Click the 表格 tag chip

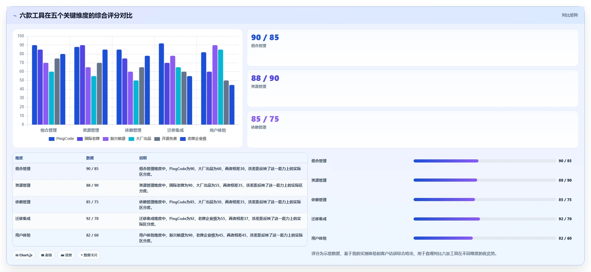pyautogui.click(x=46, y=255)
